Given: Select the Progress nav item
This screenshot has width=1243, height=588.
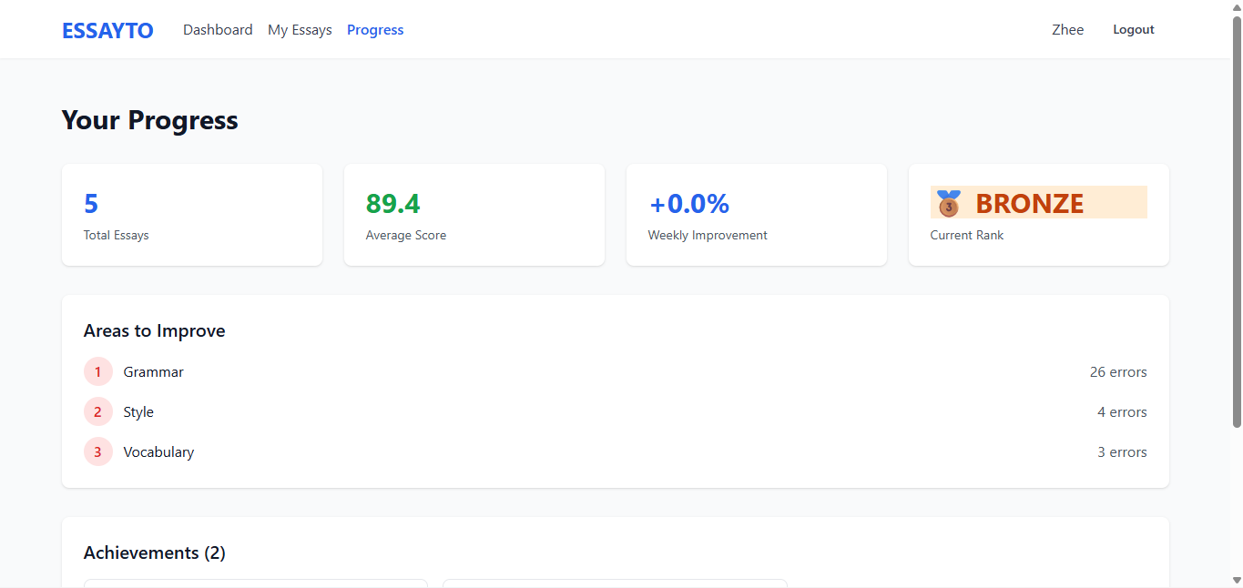Looking at the screenshot, I should tap(375, 30).
